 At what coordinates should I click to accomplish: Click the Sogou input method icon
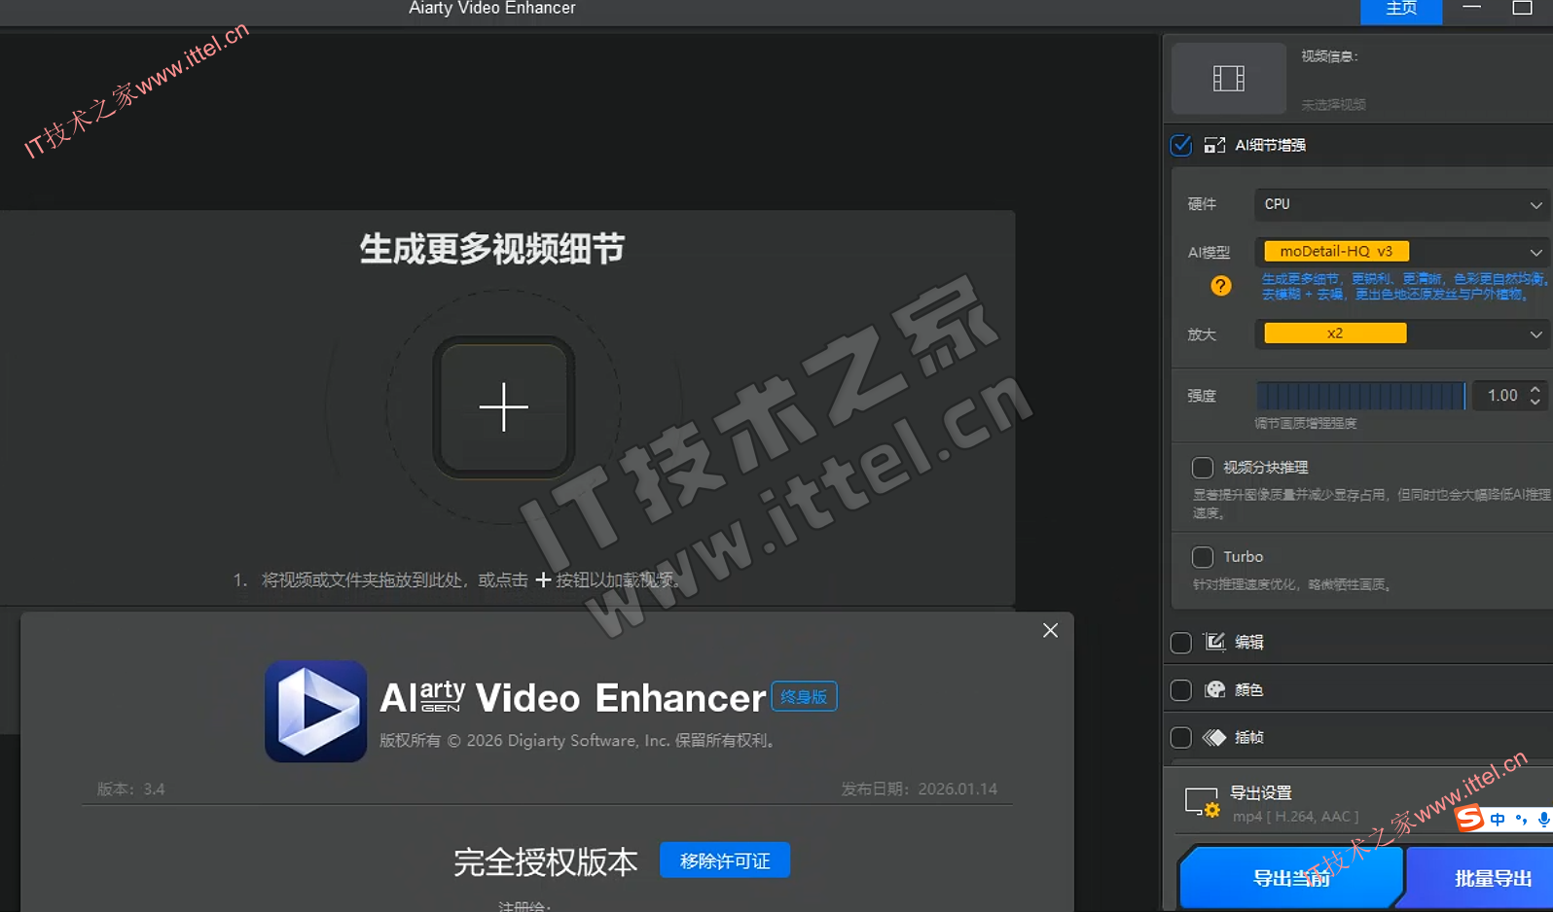1469,819
